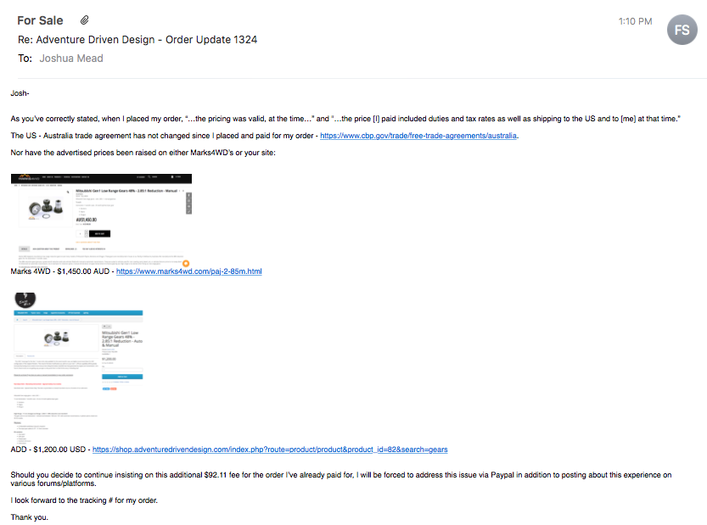Open the Marks4WD product page screenshot

(102, 220)
